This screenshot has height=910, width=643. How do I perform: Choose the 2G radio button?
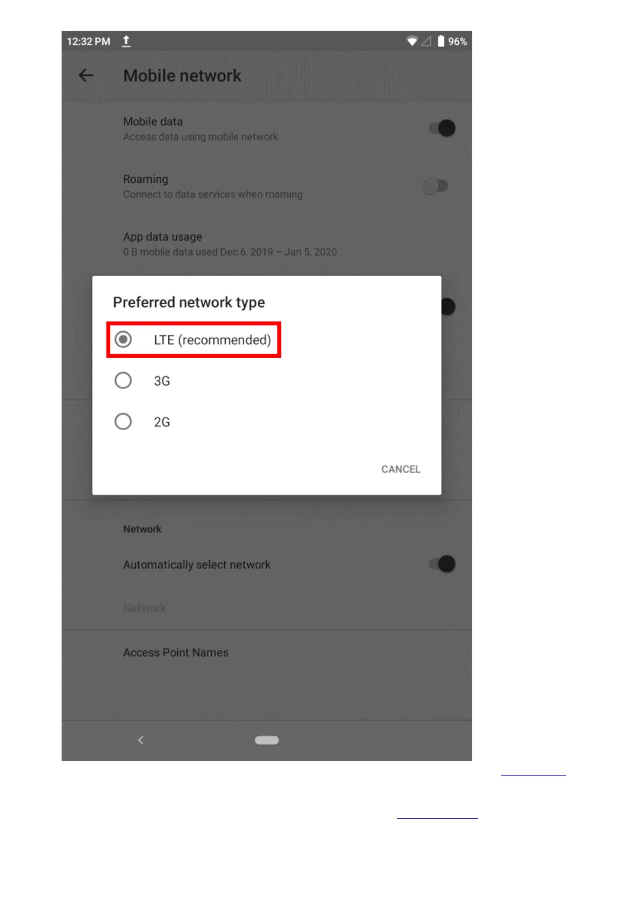[x=123, y=421]
